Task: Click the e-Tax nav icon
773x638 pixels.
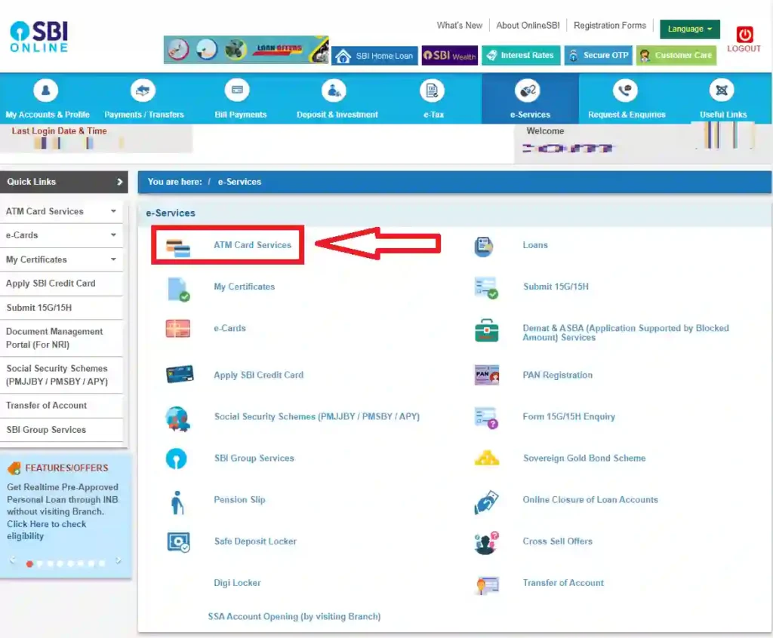Action: [x=433, y=90]
